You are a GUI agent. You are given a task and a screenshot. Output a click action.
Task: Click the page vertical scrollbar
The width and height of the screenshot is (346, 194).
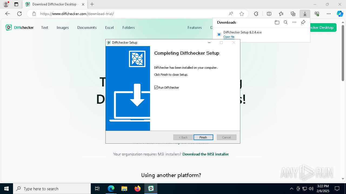point(343,53)
